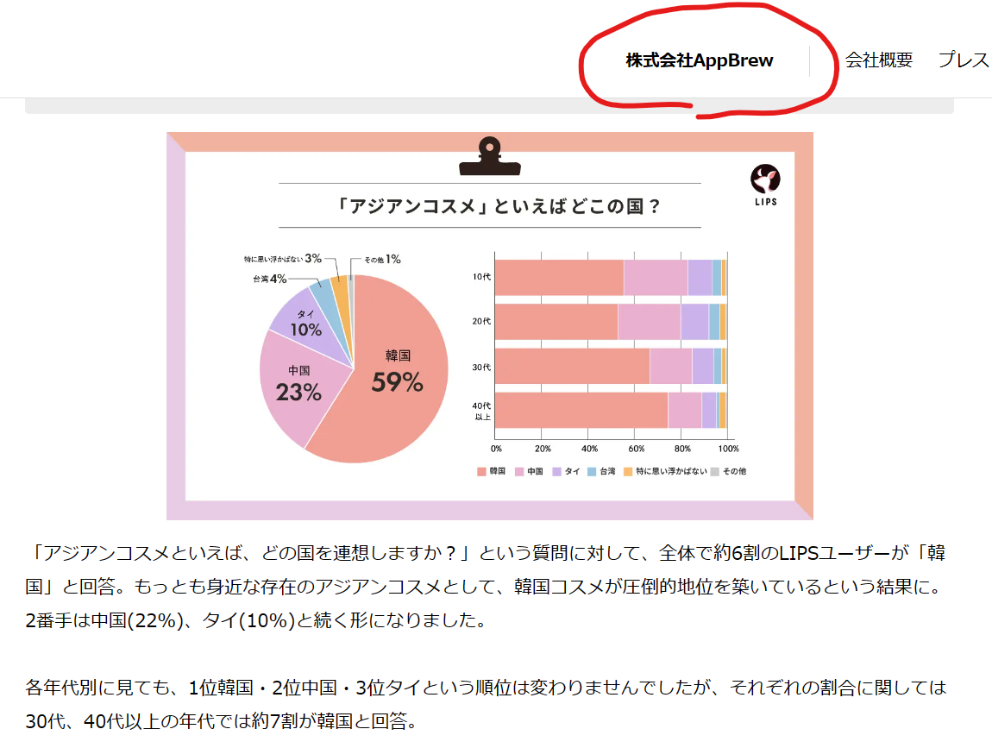Click the 特に思い浮かばない orange legend swatch
Viewport: 992px width, 748px height.
point(629,472)
